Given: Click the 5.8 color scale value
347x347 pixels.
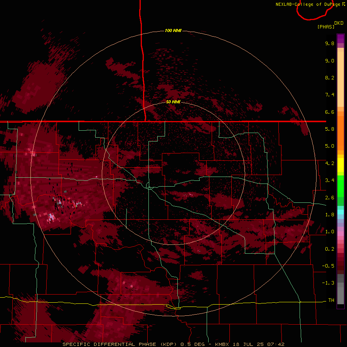Looking at the screenshot, I should 330,129.
